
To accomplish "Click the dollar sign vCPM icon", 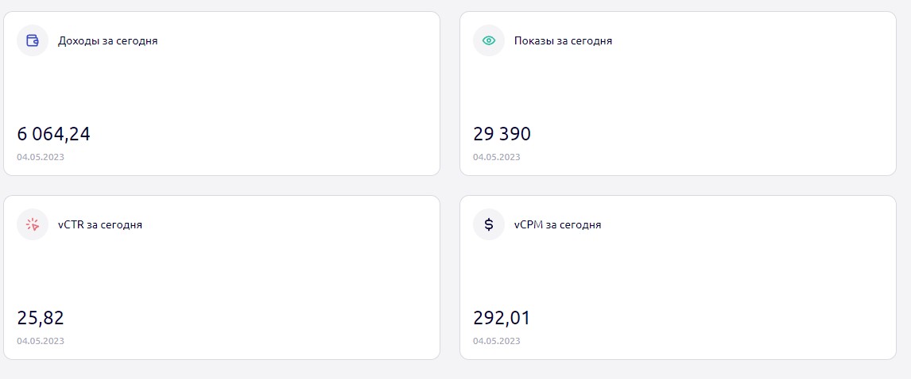I will pos(489,224).
